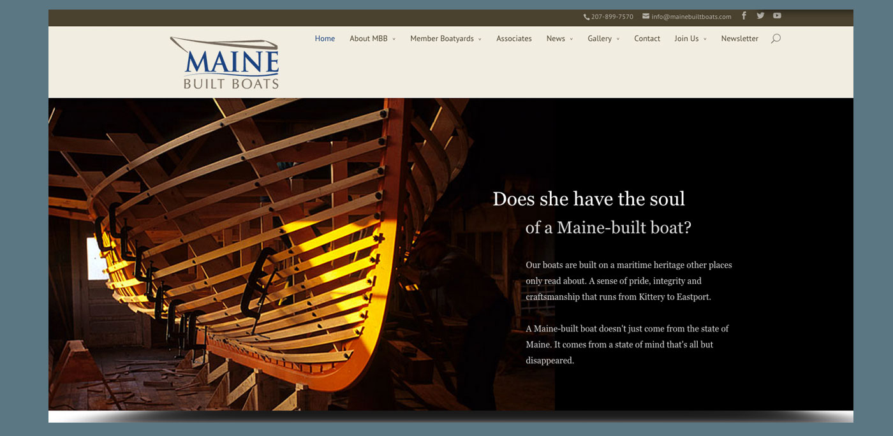Open the About MBB menu
Screen dimensions: 893x436
[369, 39]
